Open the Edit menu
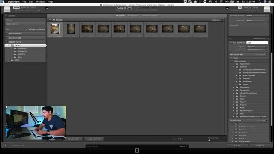The height and width of the screenshot is (154, 274). point(31,2)
